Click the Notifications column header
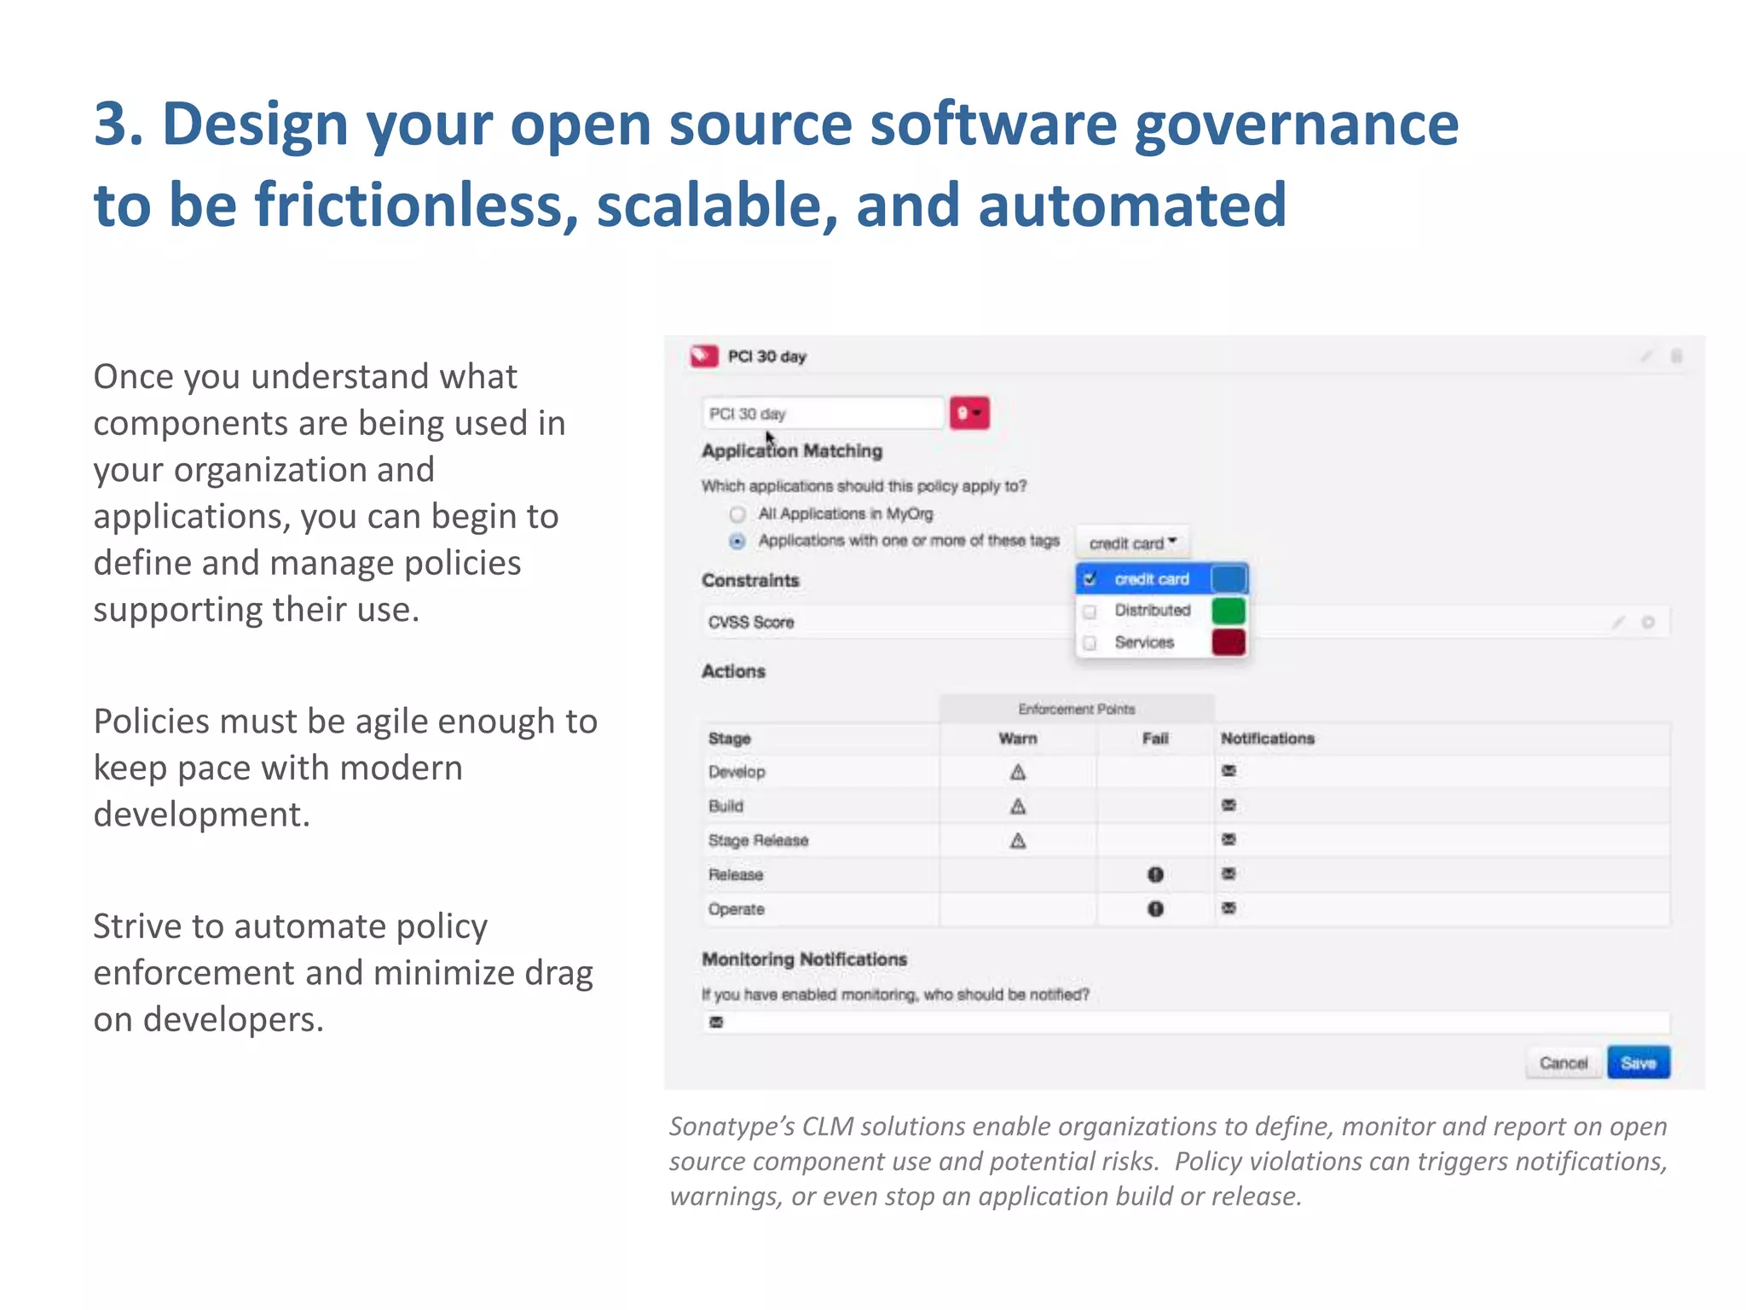 [1268, 739]
